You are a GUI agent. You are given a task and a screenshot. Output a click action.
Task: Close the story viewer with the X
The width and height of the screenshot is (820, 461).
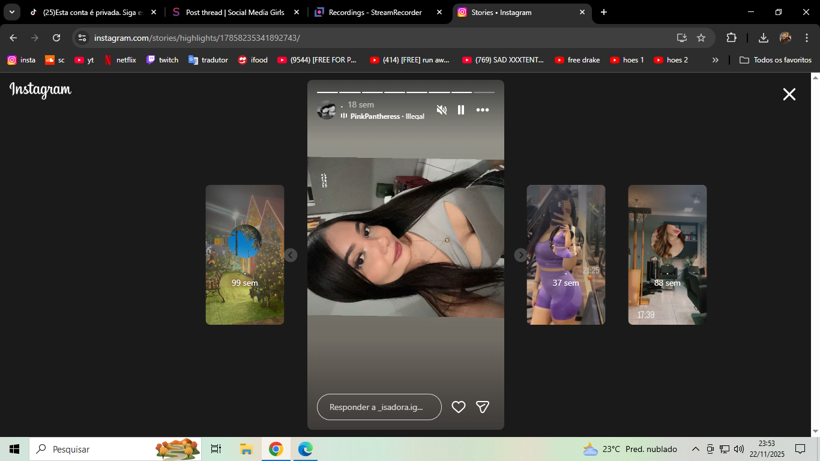(789, 94)
